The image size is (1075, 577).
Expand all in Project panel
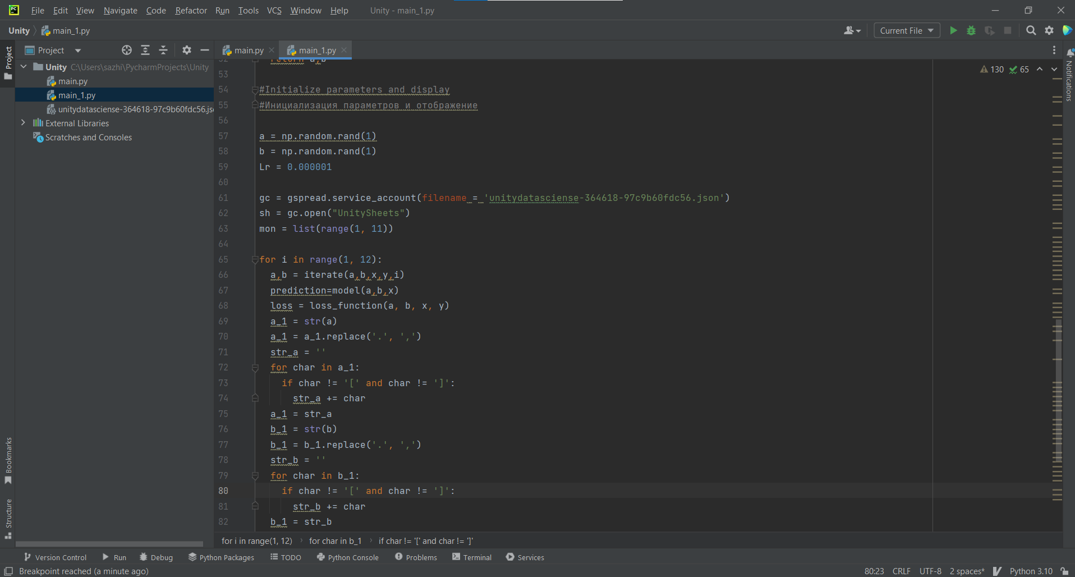(x=145, y=51)
